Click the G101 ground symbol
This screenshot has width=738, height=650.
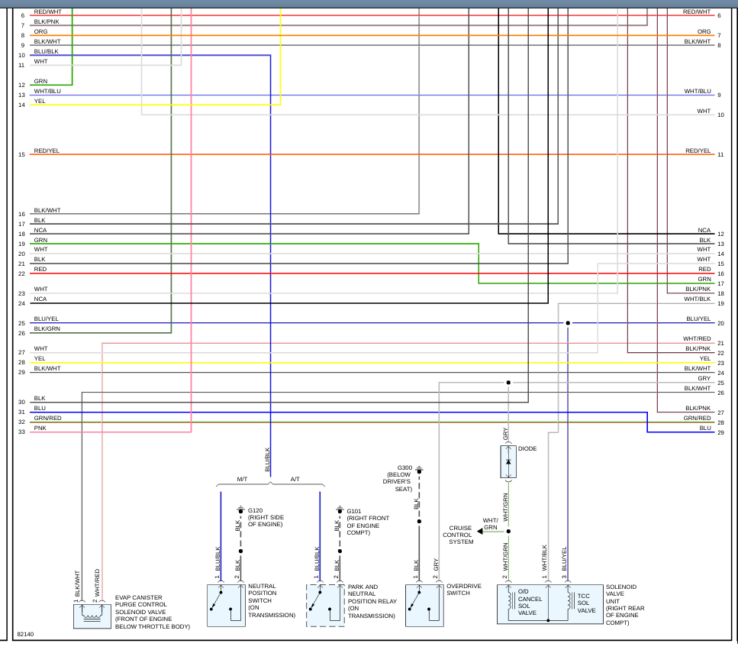click(340, 510)
